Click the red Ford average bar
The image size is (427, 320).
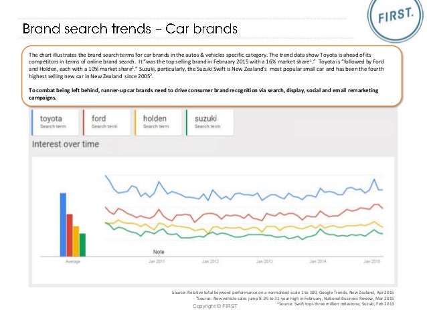pos(70,235)
